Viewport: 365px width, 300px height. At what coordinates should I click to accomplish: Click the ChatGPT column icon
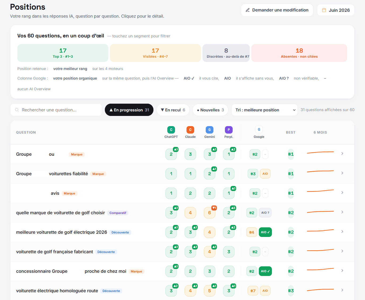point(171,130)
